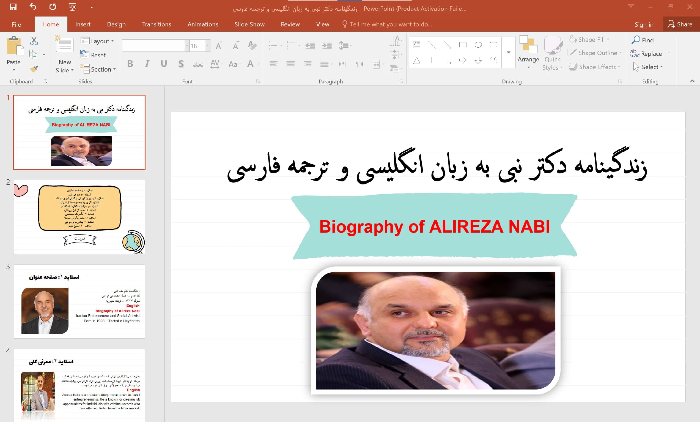Select the oval shape in shapes gallery
The width and height of the screenshot is (700, 422).
478,45
